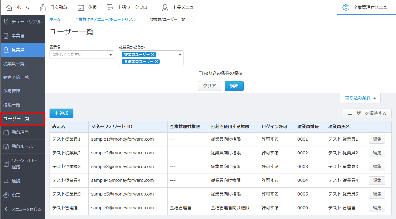Remove the 従業員ユーザー filter tag
This screenshot has height=219, width=396.
tap(153, 54)
